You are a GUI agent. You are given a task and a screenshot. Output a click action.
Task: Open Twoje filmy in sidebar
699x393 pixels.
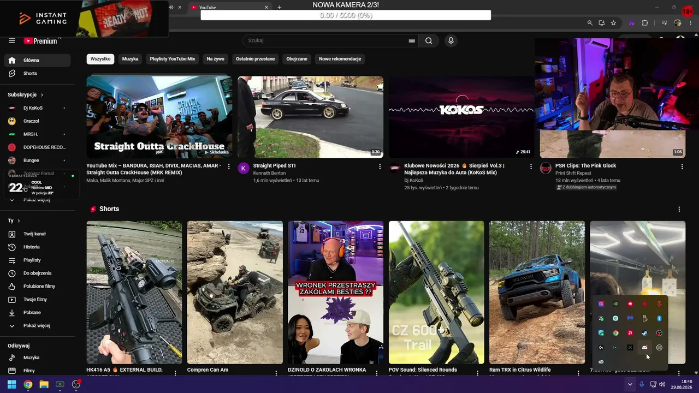coord(37,299)
